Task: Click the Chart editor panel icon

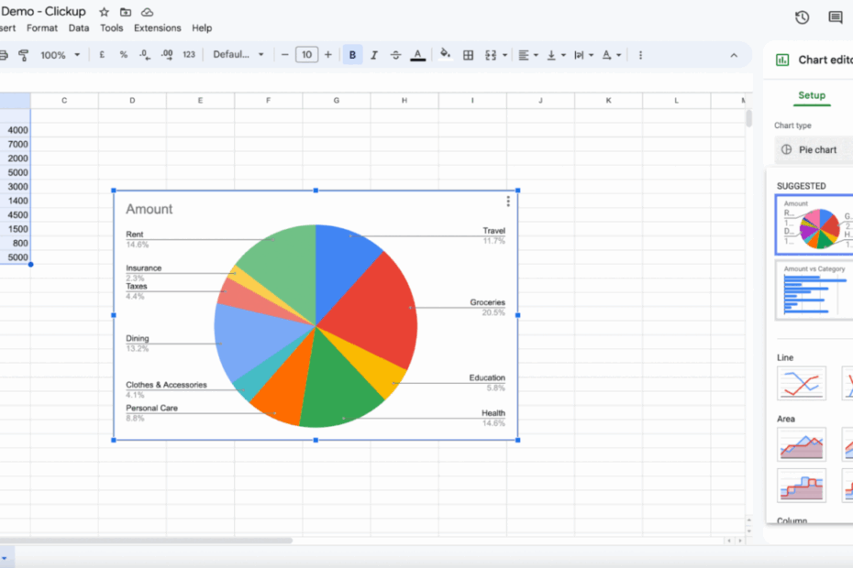Action: pos(782,60)
